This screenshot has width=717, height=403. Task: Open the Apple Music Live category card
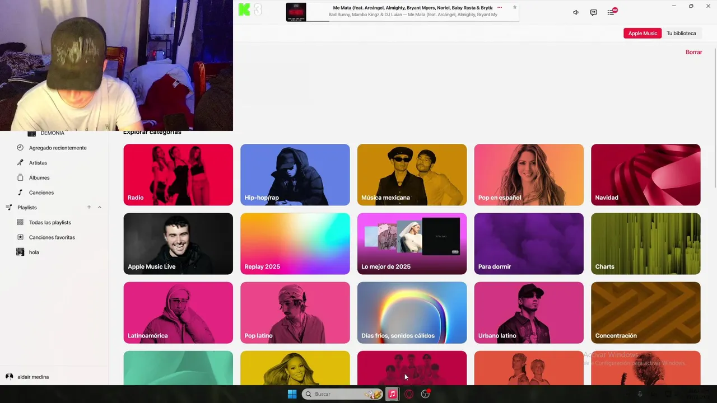[x=178, y=243]
